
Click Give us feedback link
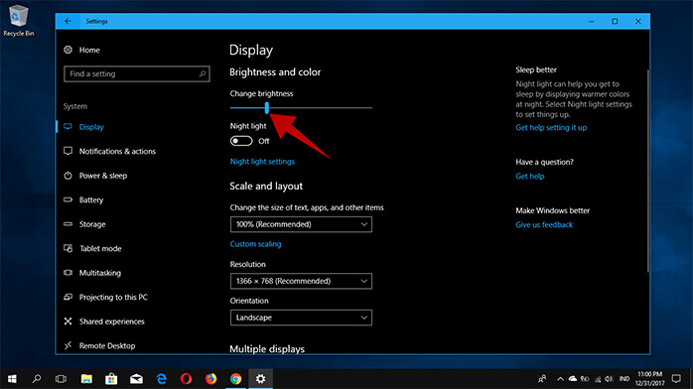[x=544, y=224]
